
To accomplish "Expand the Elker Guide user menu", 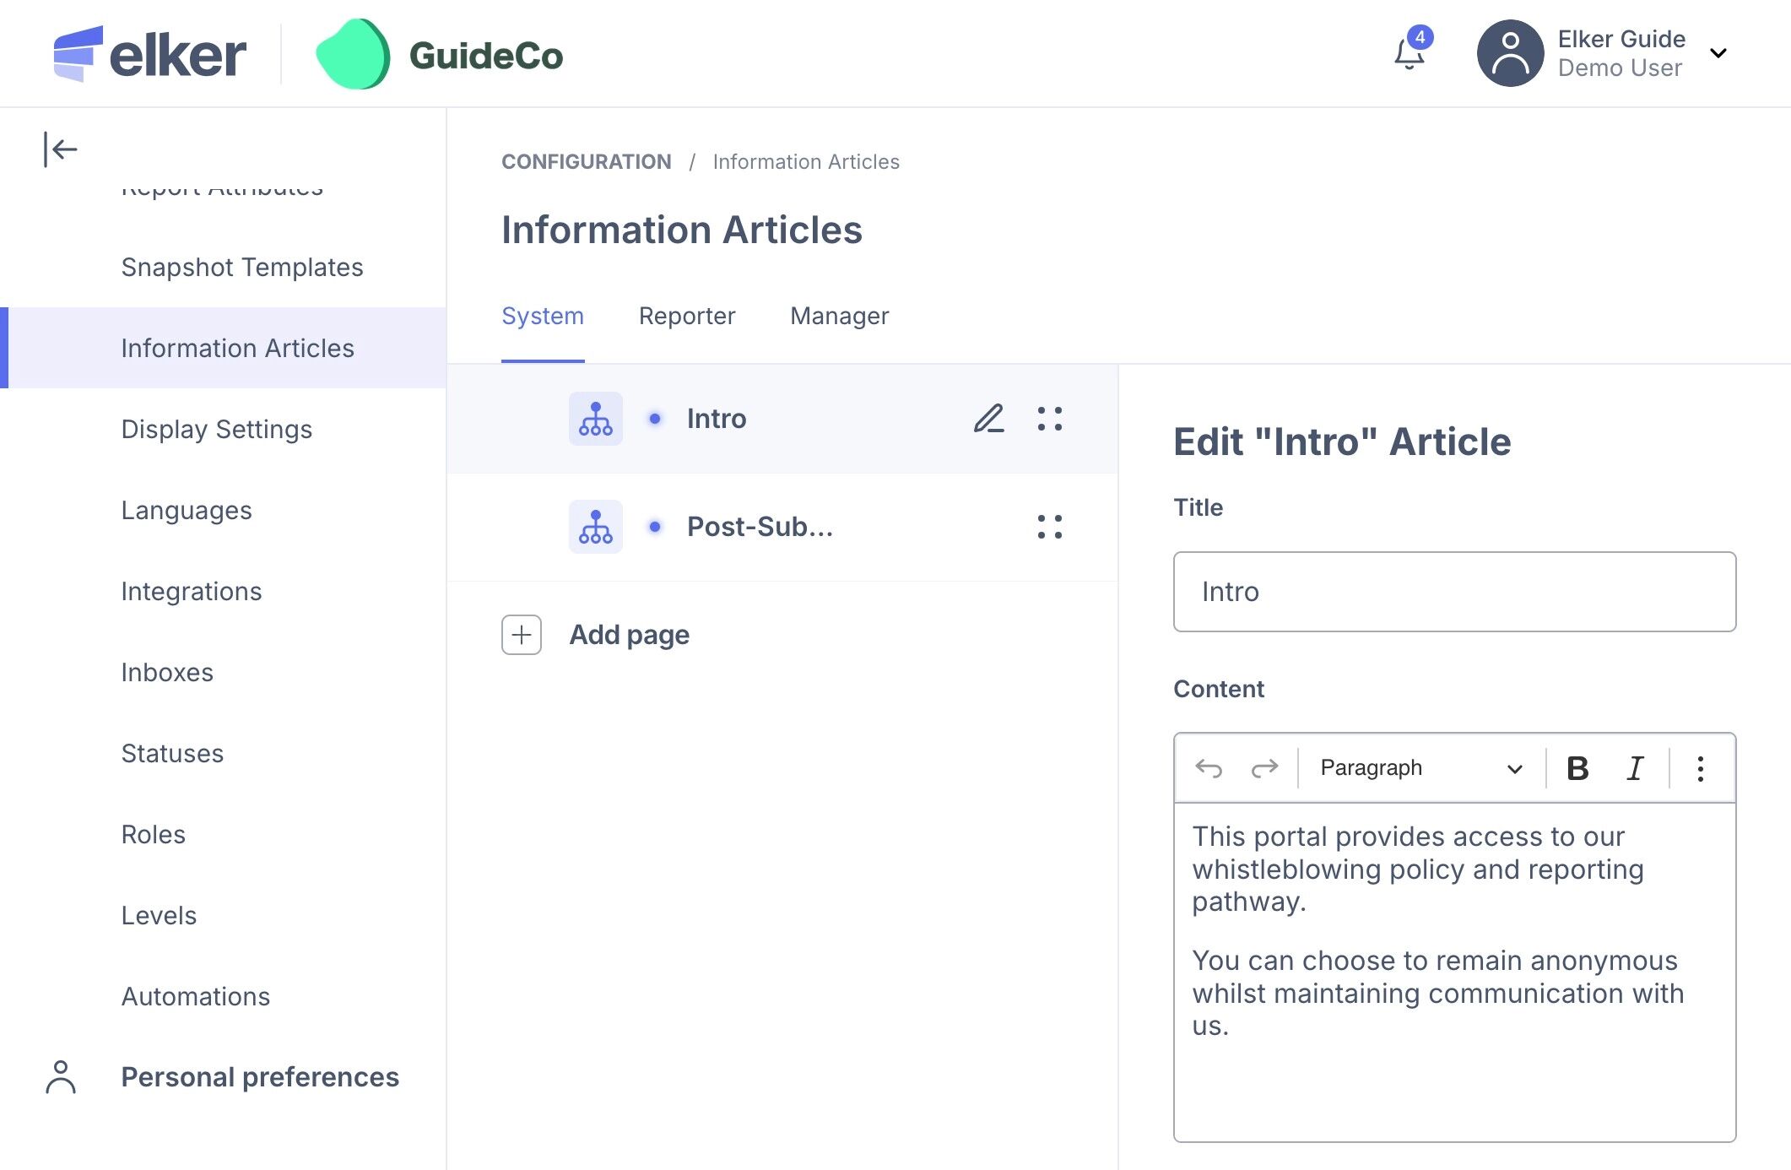I will (x=1718, y=54).
